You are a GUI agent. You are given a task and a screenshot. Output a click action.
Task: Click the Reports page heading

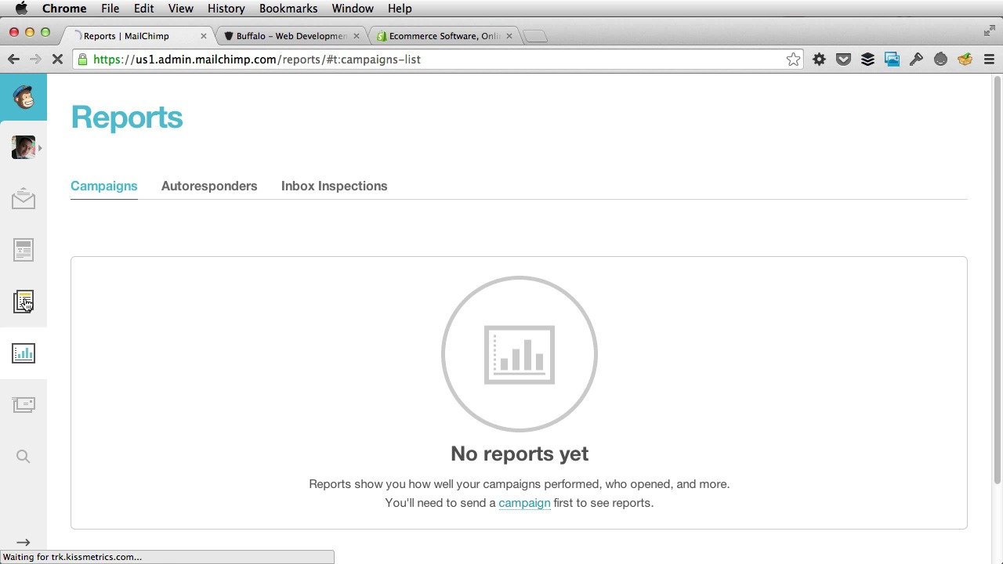(127, 117)
